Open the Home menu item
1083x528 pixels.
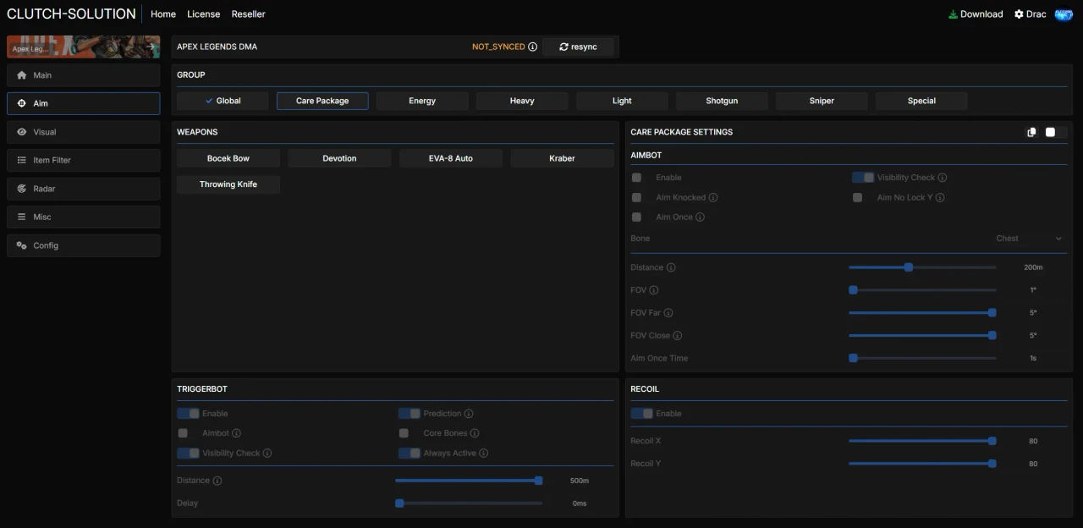[x=163, y=14]
